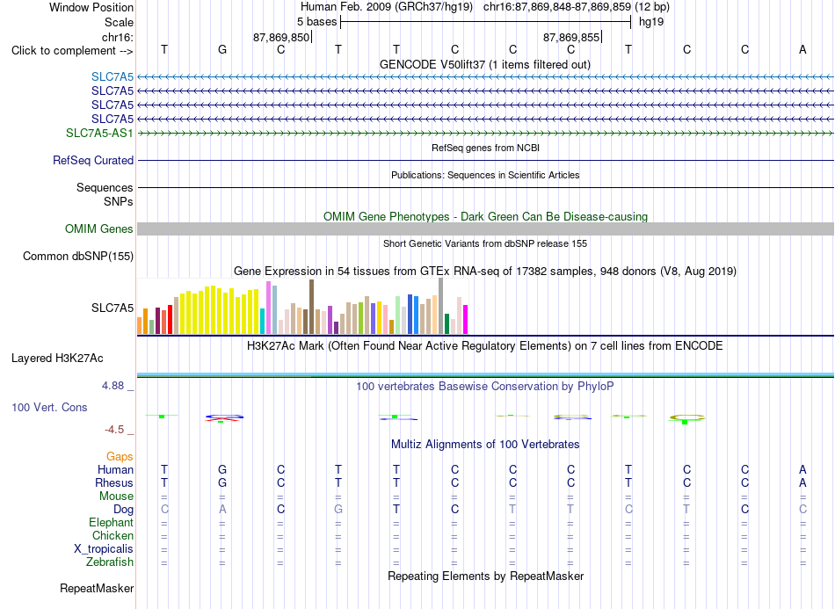Click the Window Position label
This screenshot has height=609, width=835.
coord(91,7)
